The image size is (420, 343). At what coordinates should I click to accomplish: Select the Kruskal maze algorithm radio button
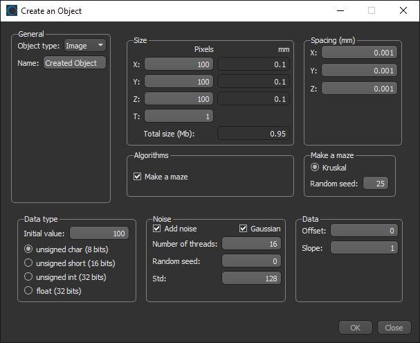point(316,167)
